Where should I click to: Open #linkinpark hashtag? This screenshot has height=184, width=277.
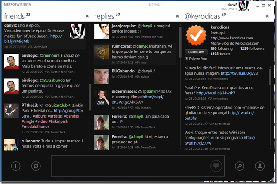pyautogui.click(x=58, y=121)
